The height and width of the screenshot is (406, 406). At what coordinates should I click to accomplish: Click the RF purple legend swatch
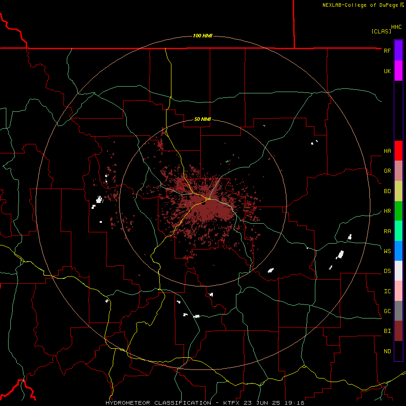click(398, 51)
